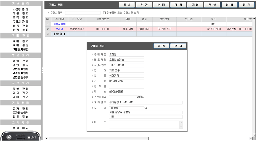Open 구매 원장 from sidebar
The width and height of the screenshot is (256, 141).
(x=20, y=45)
